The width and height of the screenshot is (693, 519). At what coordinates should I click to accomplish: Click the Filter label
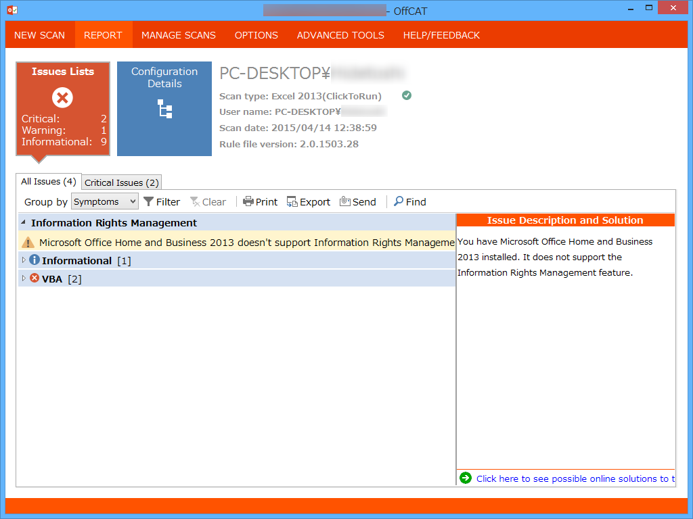[x=168, y=202]
